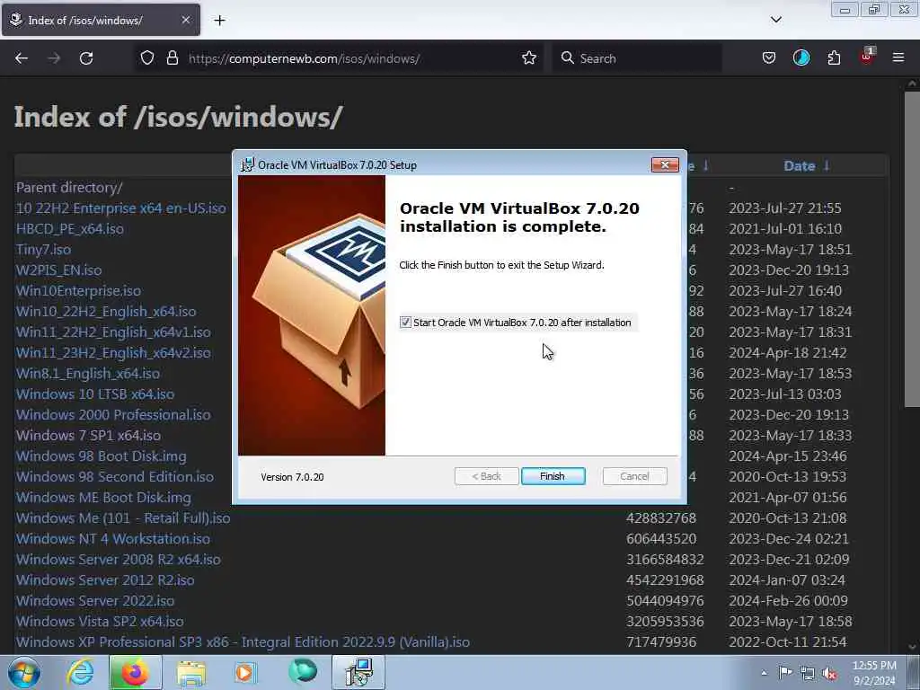Click the Cancel button in Setup wizard
The height and width of the screenshot is (690, 920).
pyautogui.click(x=634, y=476)
